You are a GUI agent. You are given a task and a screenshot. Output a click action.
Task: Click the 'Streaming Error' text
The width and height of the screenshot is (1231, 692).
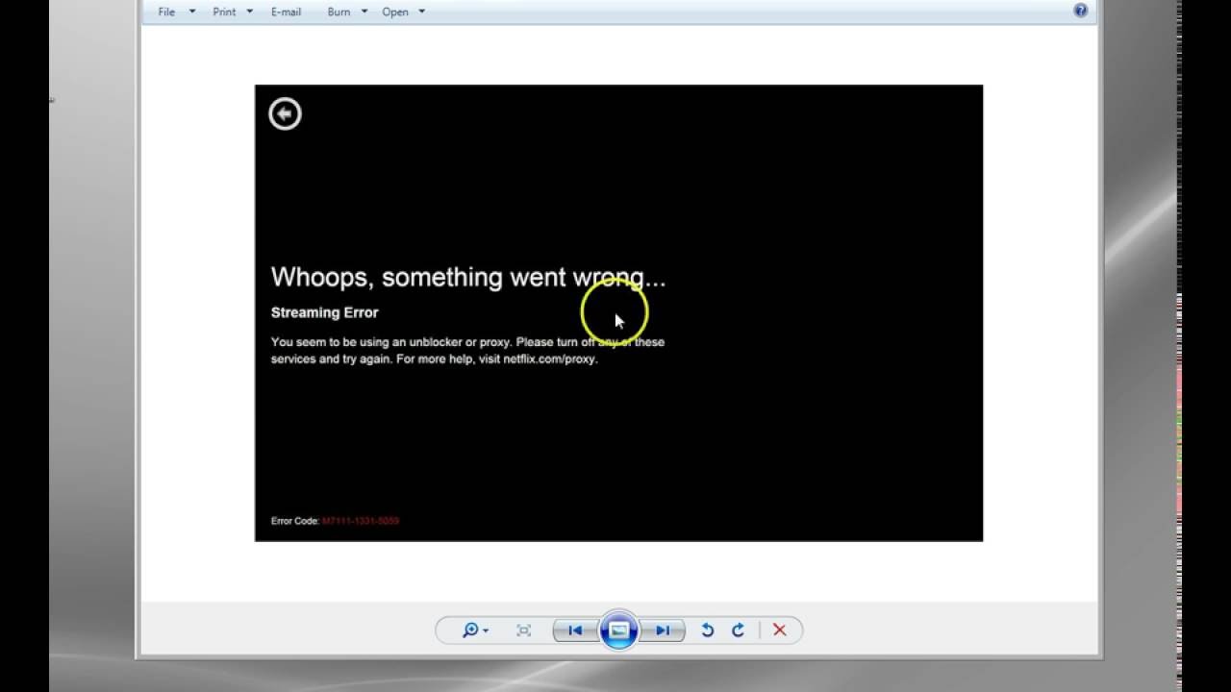[325, 312]
